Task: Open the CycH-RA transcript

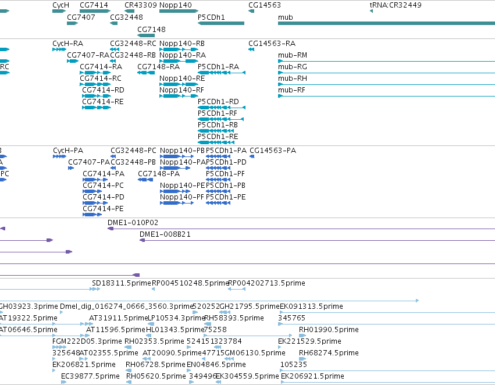Action: [59, 49]
